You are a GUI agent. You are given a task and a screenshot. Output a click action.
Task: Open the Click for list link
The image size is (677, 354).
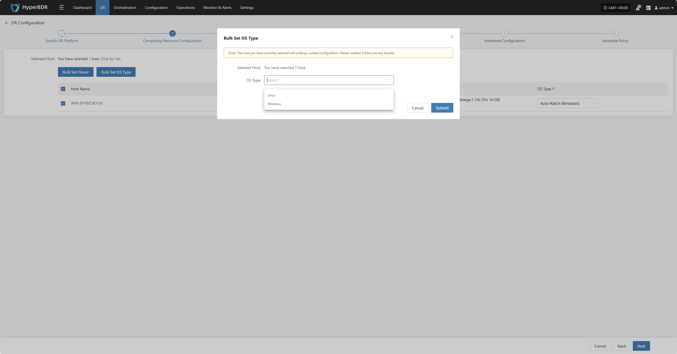[110, 59]
